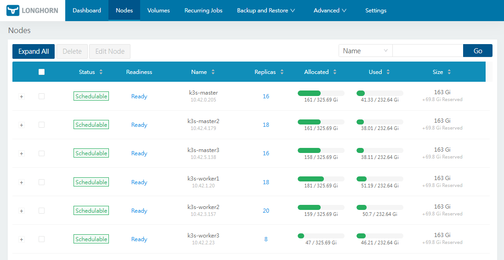Click the '41.33 / 232.64 Gi' value

tap(380, 100)
